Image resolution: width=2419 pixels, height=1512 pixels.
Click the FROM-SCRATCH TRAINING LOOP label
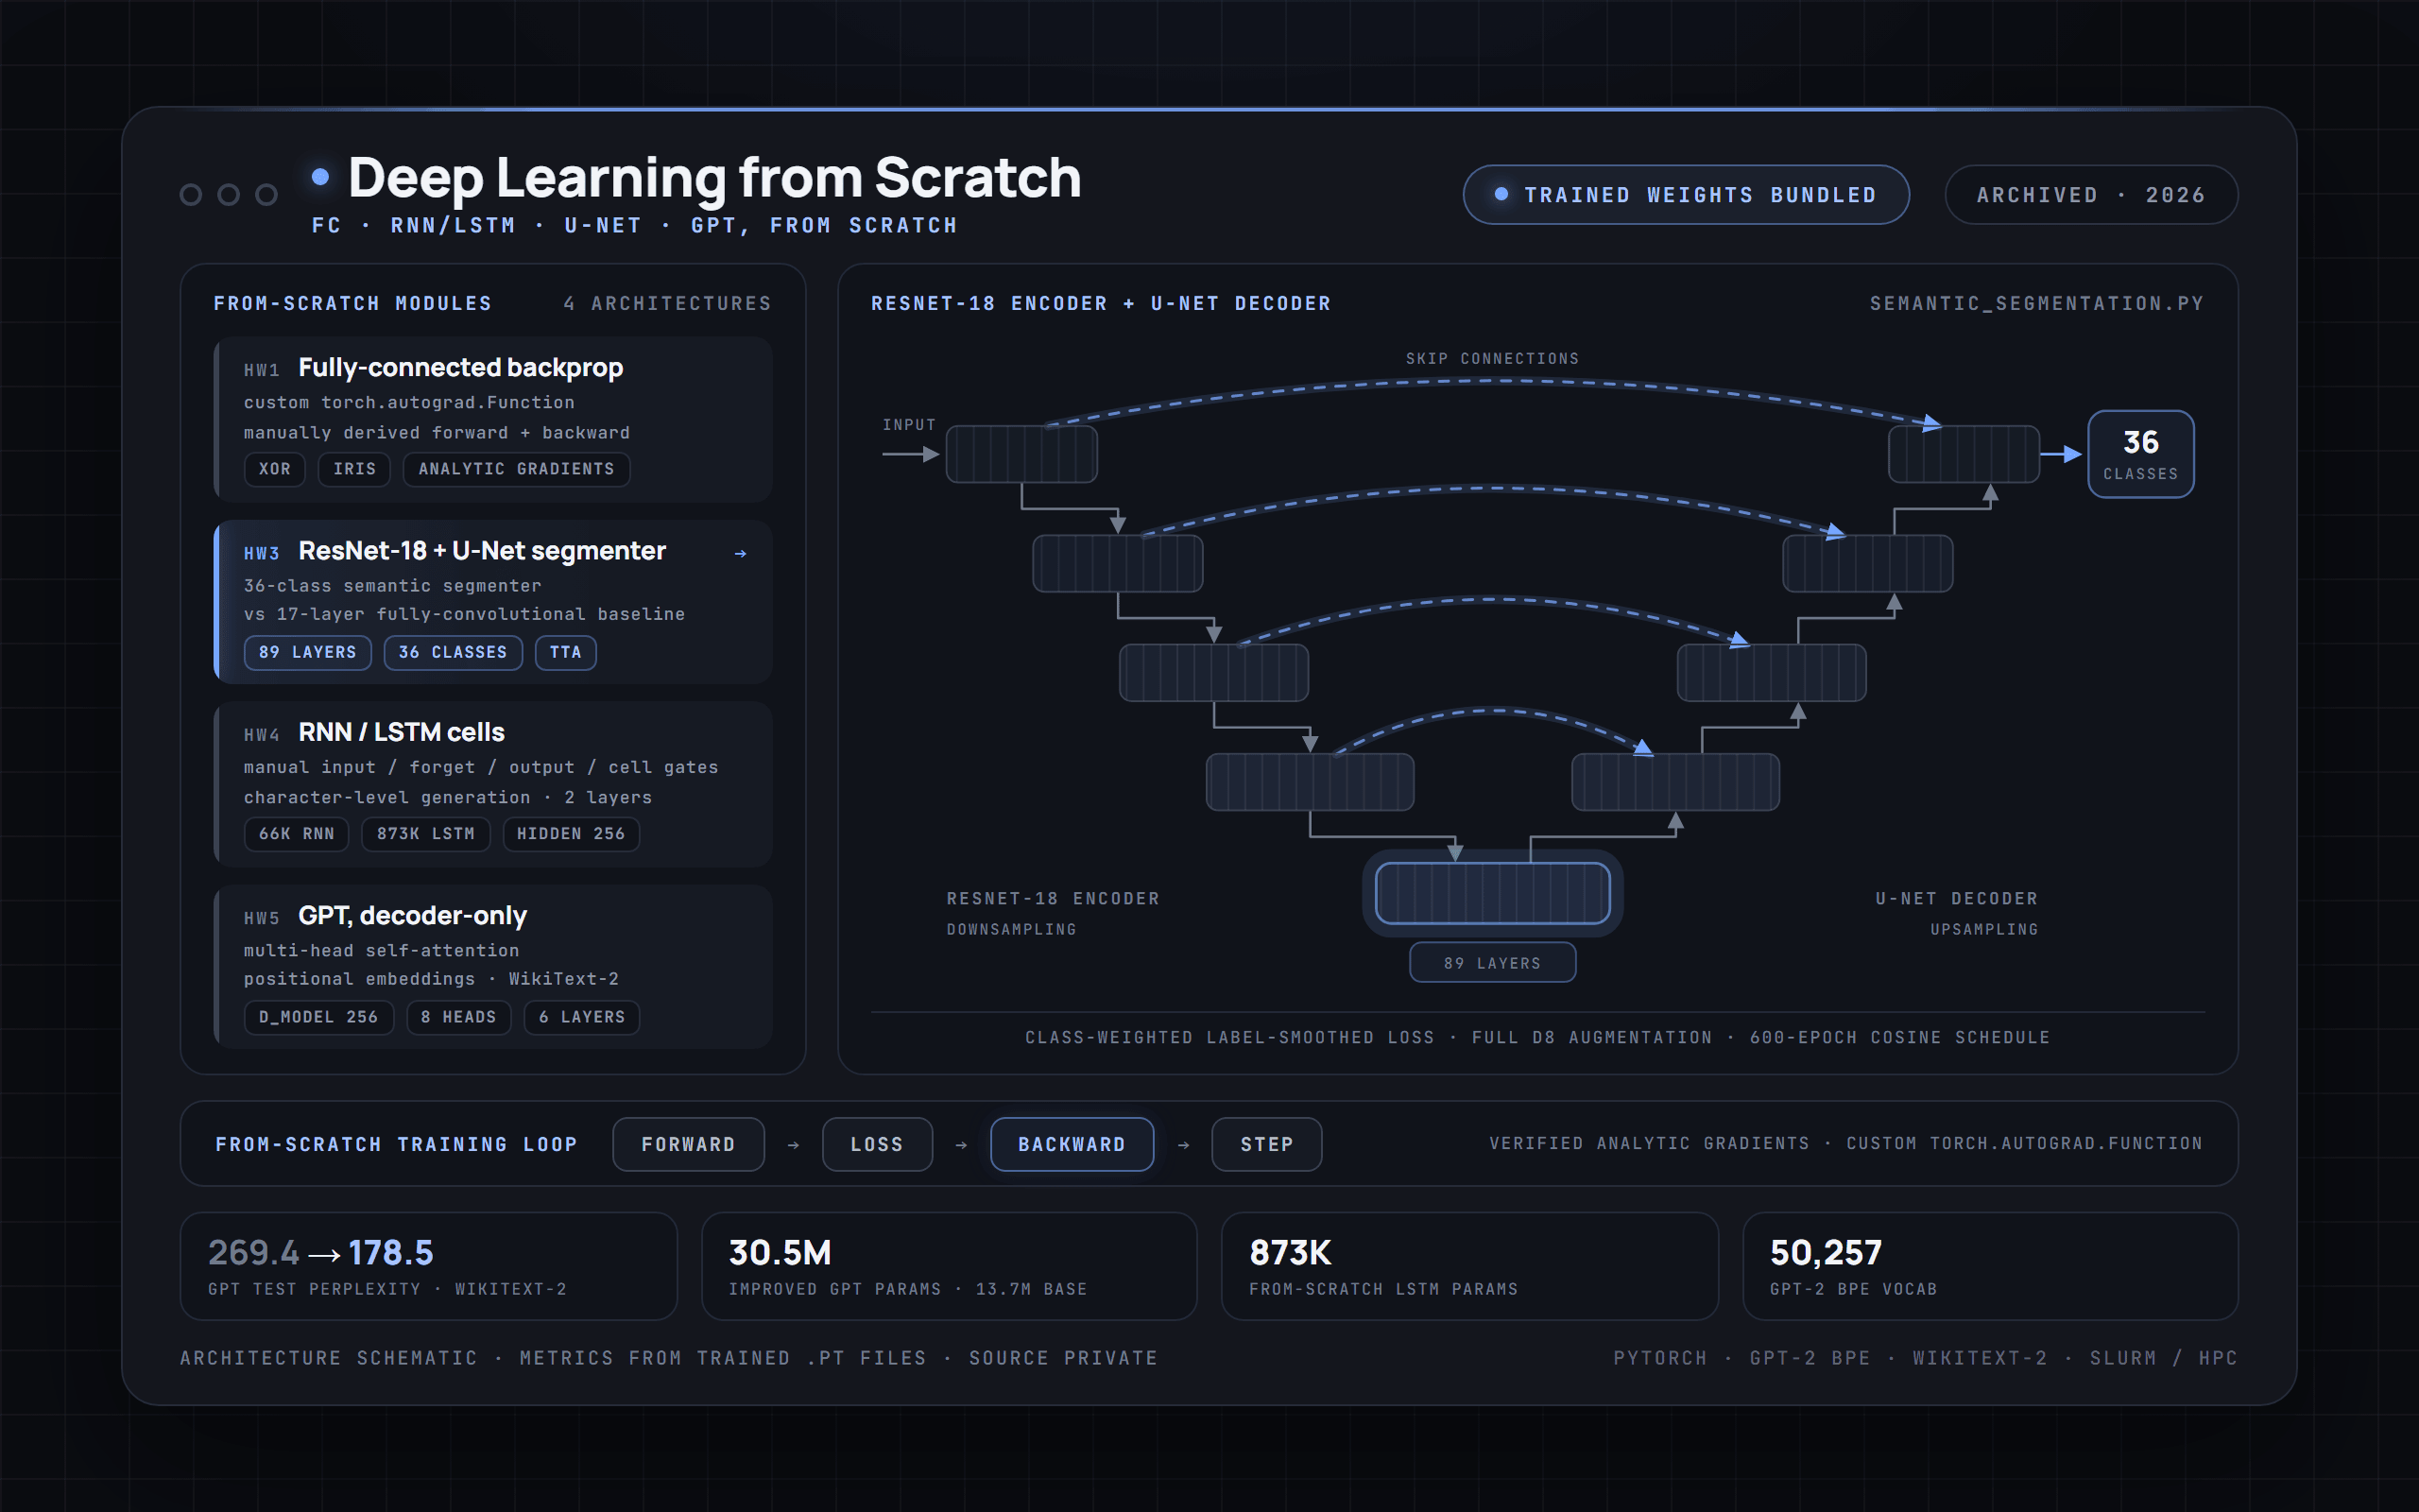397,1145
